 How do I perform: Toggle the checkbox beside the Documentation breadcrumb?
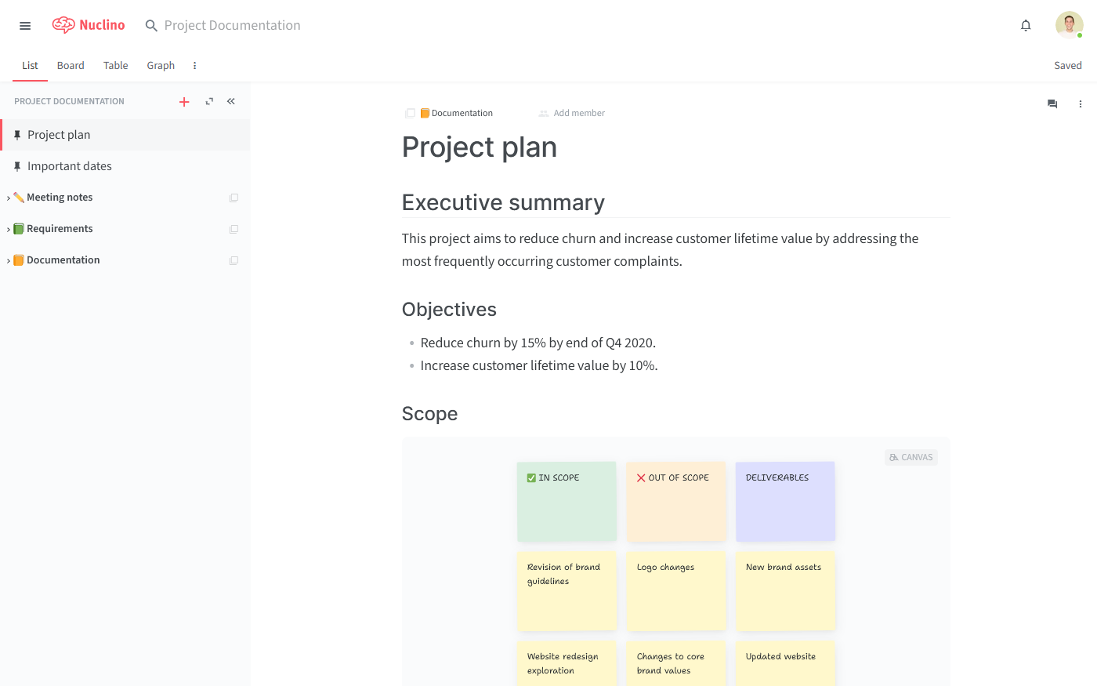[410, 114]
